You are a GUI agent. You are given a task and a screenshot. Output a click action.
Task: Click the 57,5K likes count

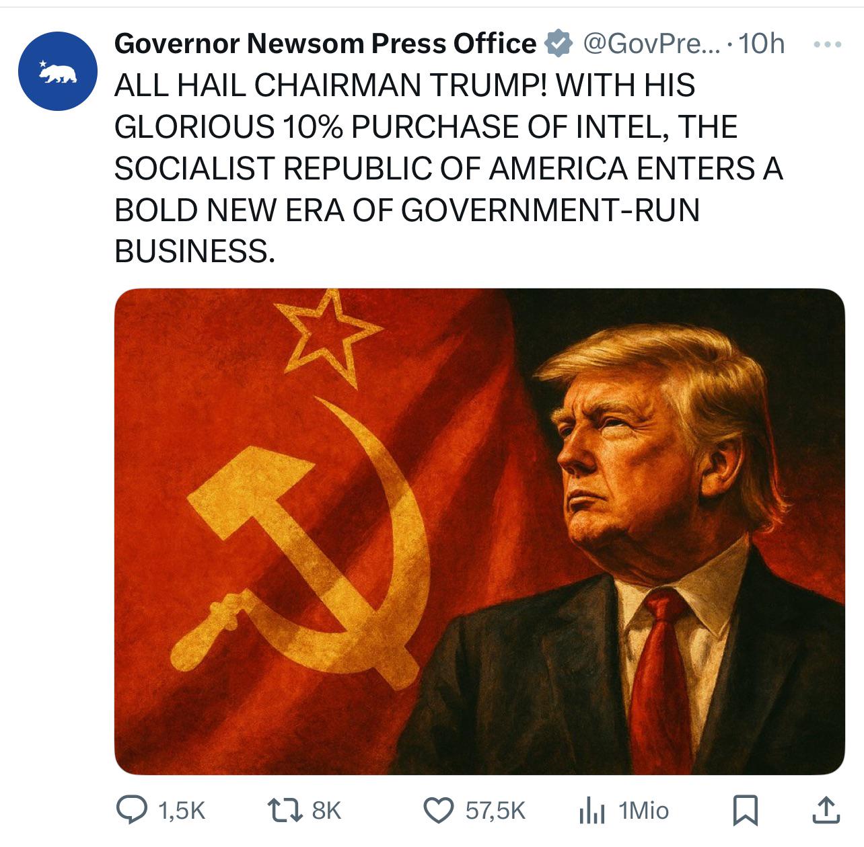tap(495, 810)
